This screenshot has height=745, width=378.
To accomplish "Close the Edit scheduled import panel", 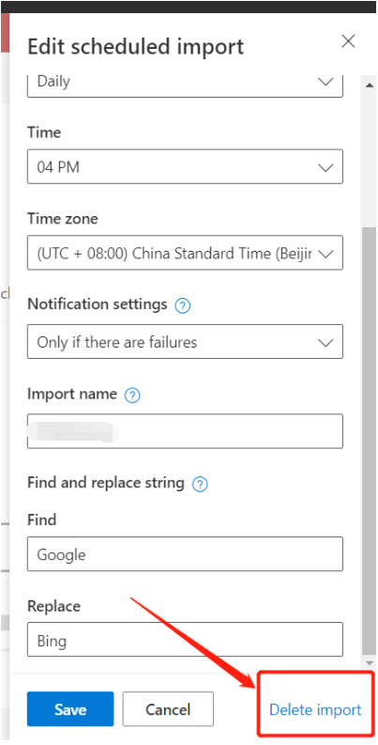I will click(348, 41).
